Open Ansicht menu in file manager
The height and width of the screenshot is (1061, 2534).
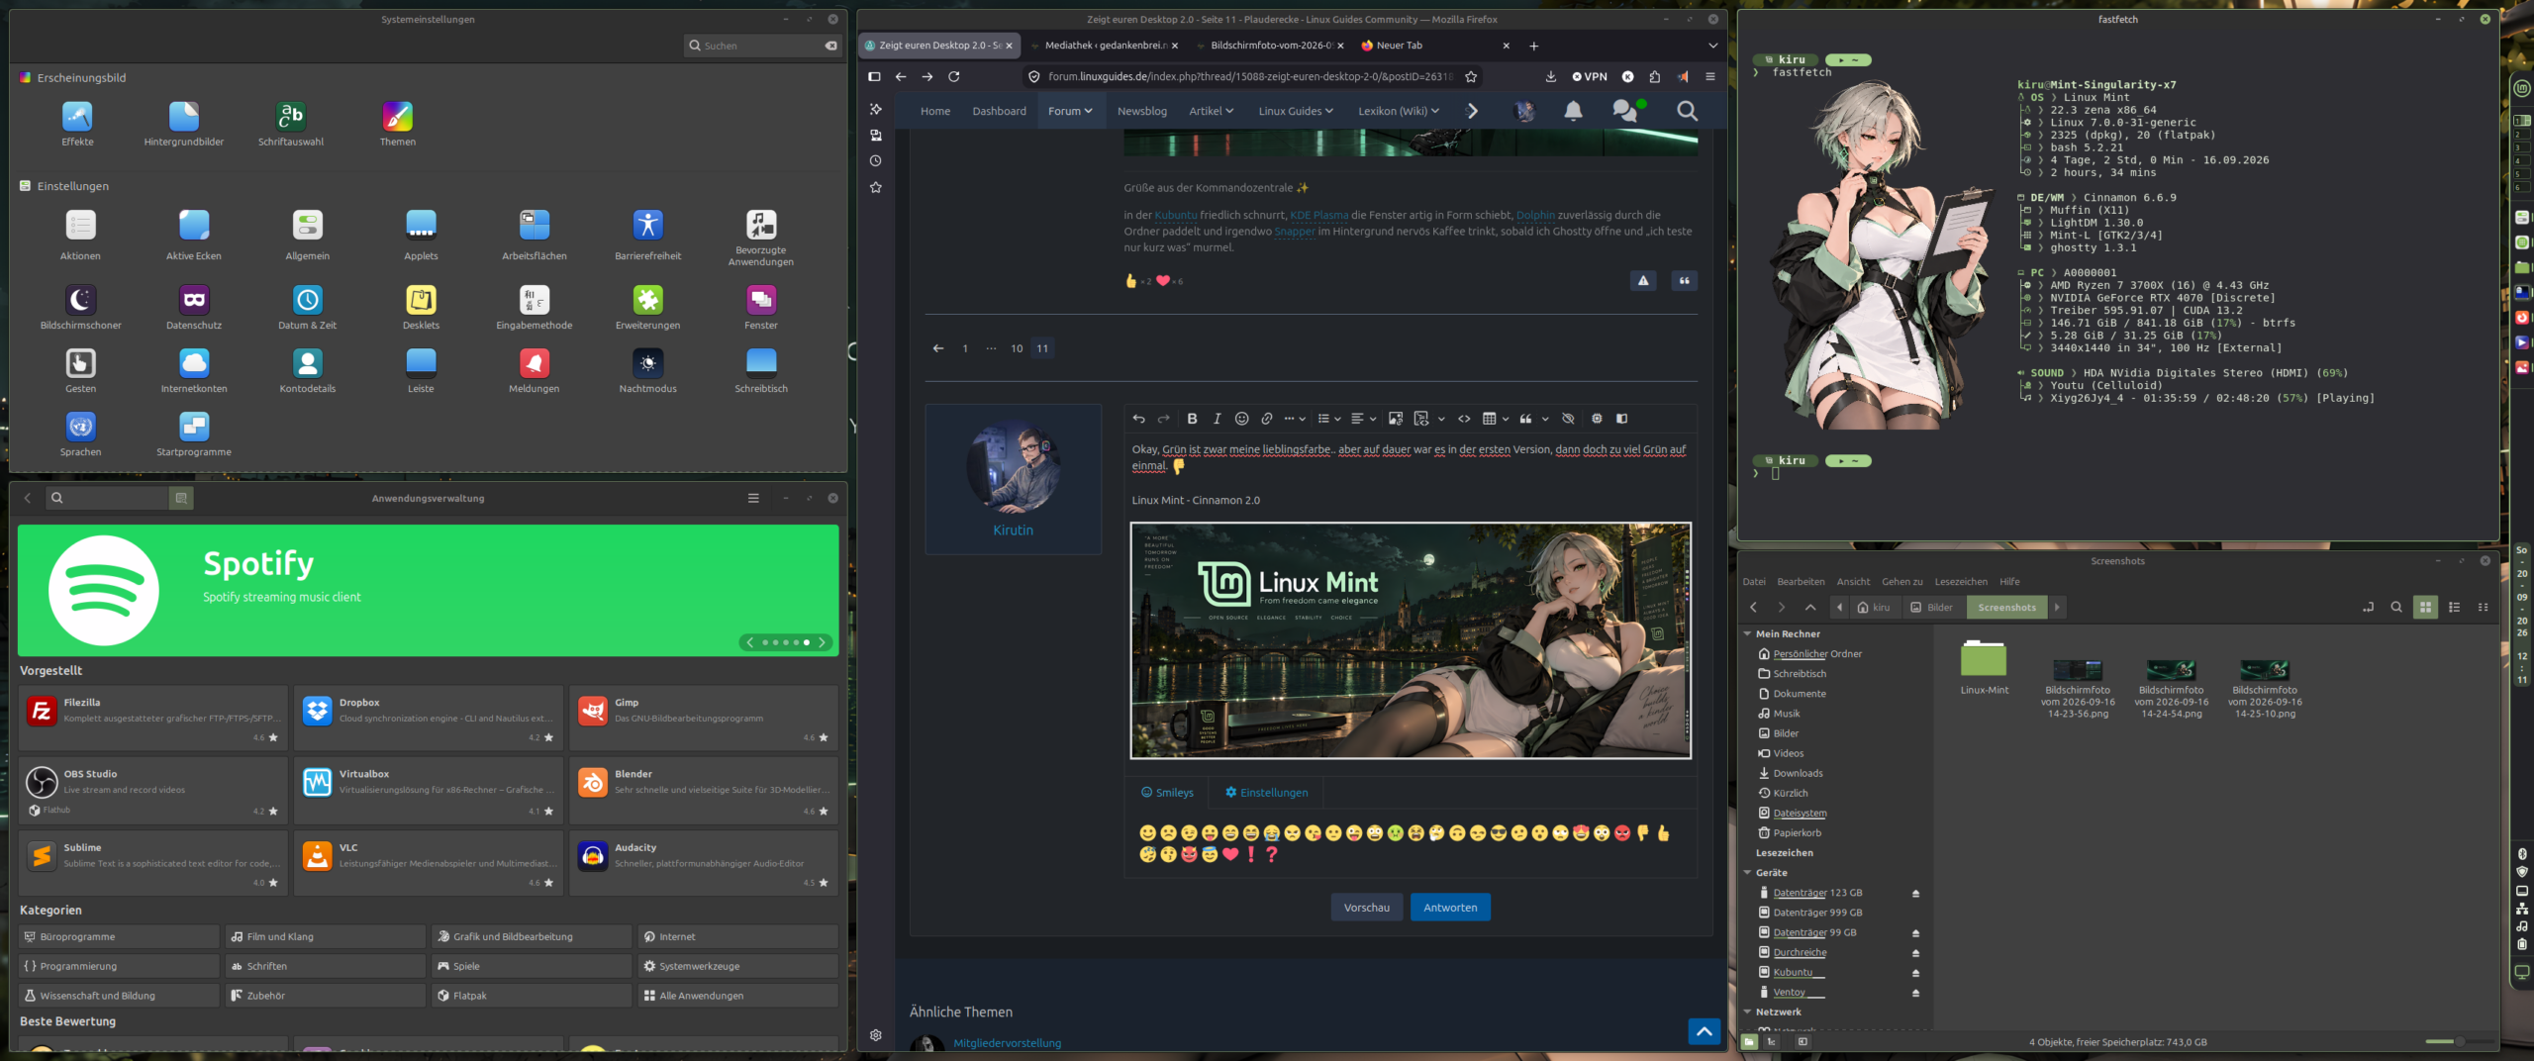click(x=1853, y=582)
